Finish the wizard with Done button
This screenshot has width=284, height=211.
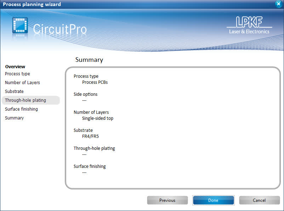click(214, 200)
